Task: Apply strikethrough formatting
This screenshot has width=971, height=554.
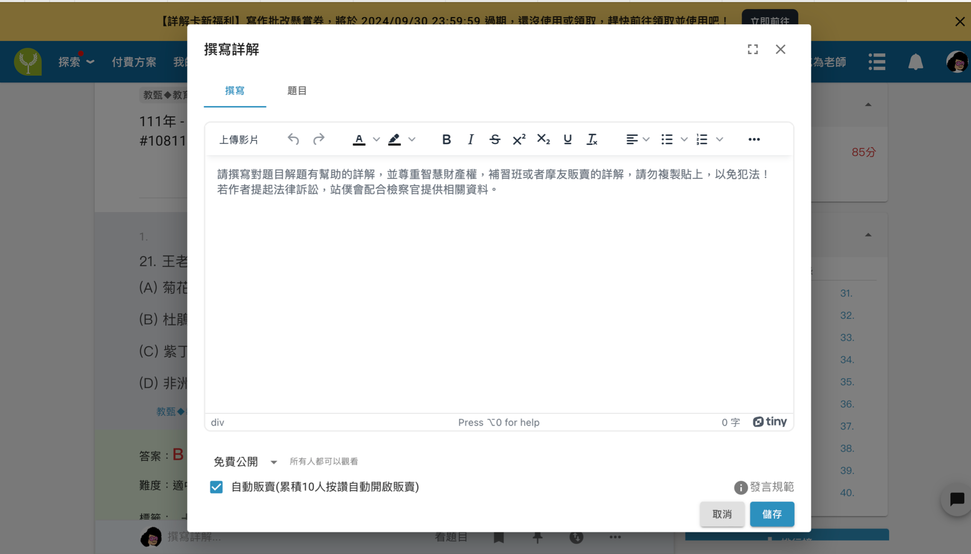Action: (x=495, y=140)
